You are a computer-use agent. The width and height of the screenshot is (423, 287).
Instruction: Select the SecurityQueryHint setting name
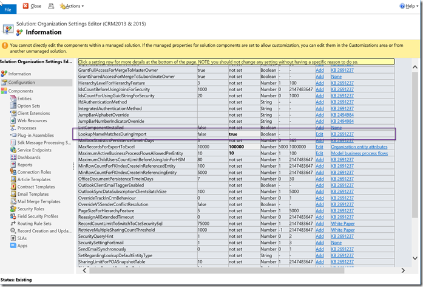click(x=95, y=236)
